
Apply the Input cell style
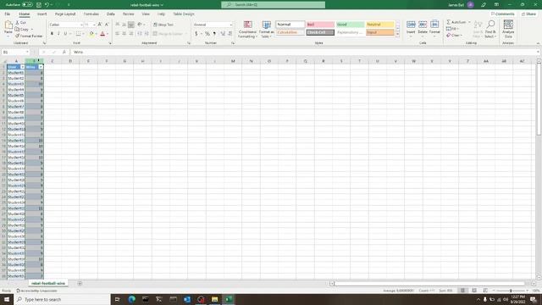380,32
